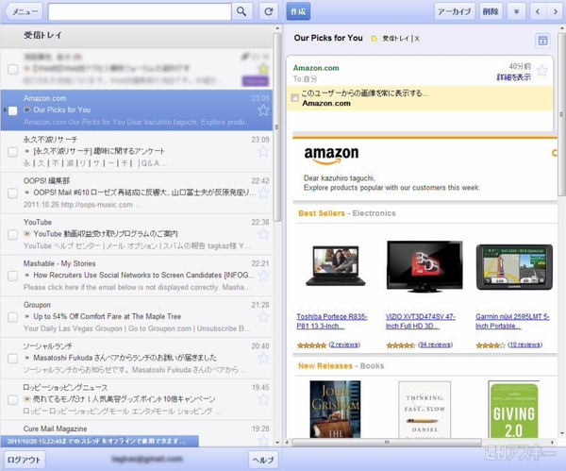566x471 pixels.
Task: Open Toshiba Portege R835 product link
Action: (x=332, y=321)
